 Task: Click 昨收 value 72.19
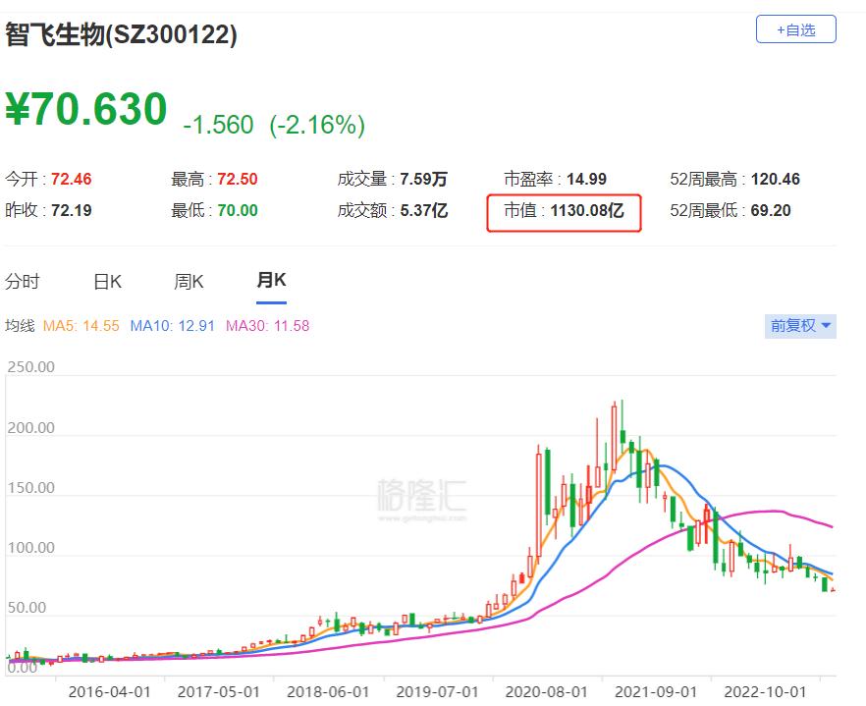[72, 210]
